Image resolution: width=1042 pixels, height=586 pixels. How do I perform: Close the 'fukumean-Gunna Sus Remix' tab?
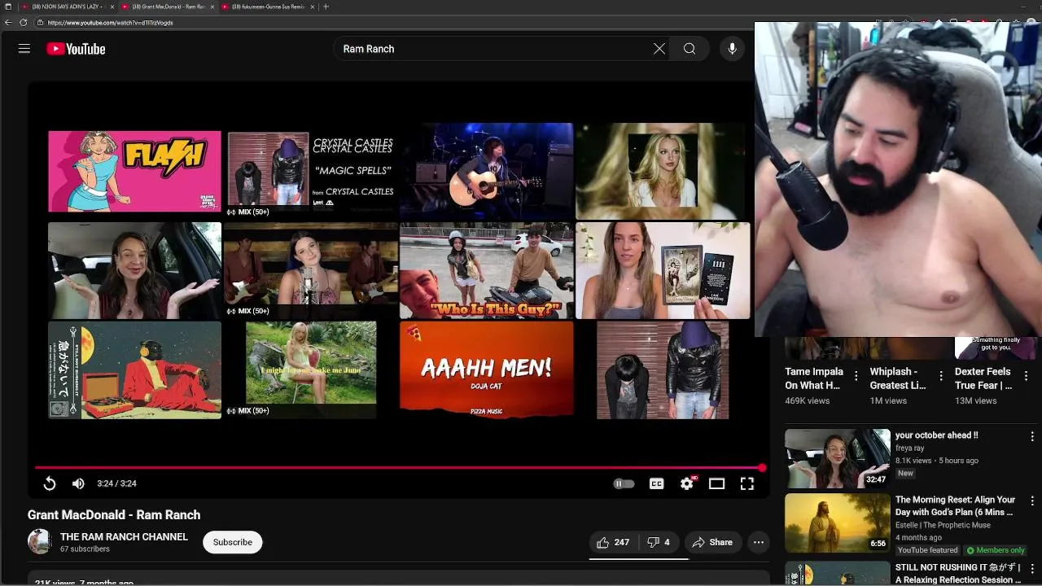click(313, 7)
